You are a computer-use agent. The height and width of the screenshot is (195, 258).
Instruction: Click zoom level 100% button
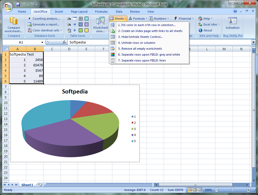(208, 190)
